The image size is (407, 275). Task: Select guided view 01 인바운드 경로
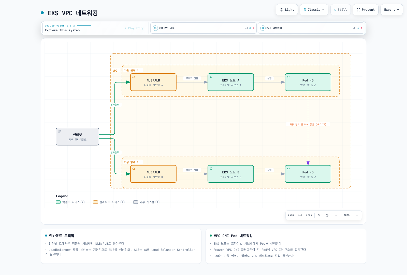[x=203, y=28]
